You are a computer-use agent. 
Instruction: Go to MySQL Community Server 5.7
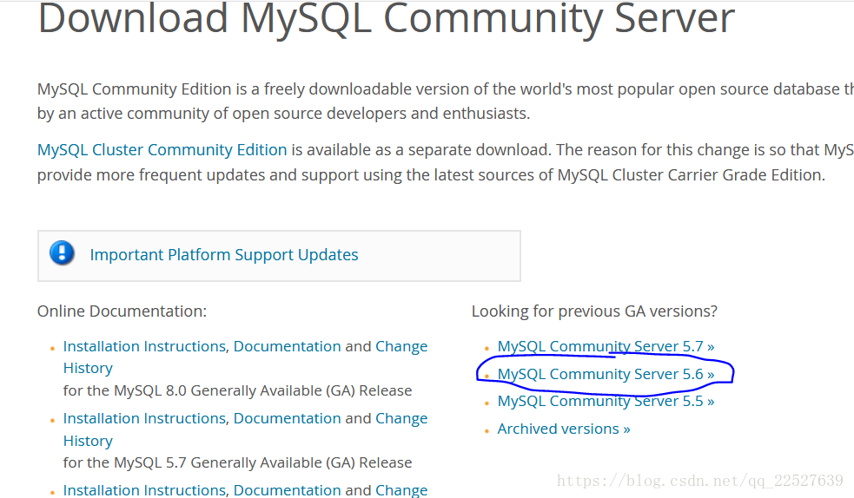(x=606, y=347)
